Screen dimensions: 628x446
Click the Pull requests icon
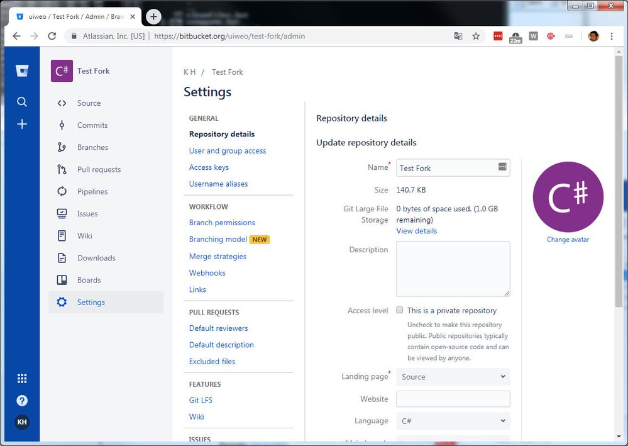click(62, 169)
